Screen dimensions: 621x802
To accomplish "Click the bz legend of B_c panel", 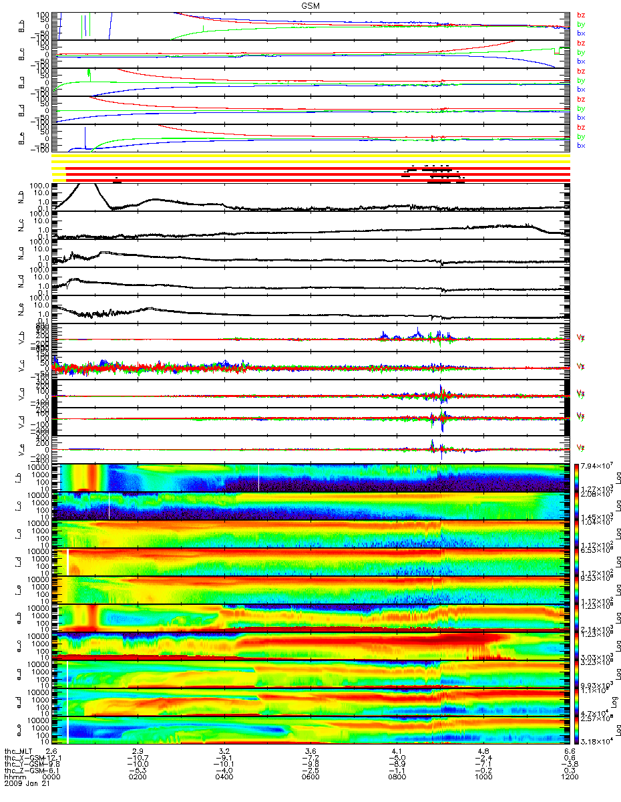I will (581, 43).
